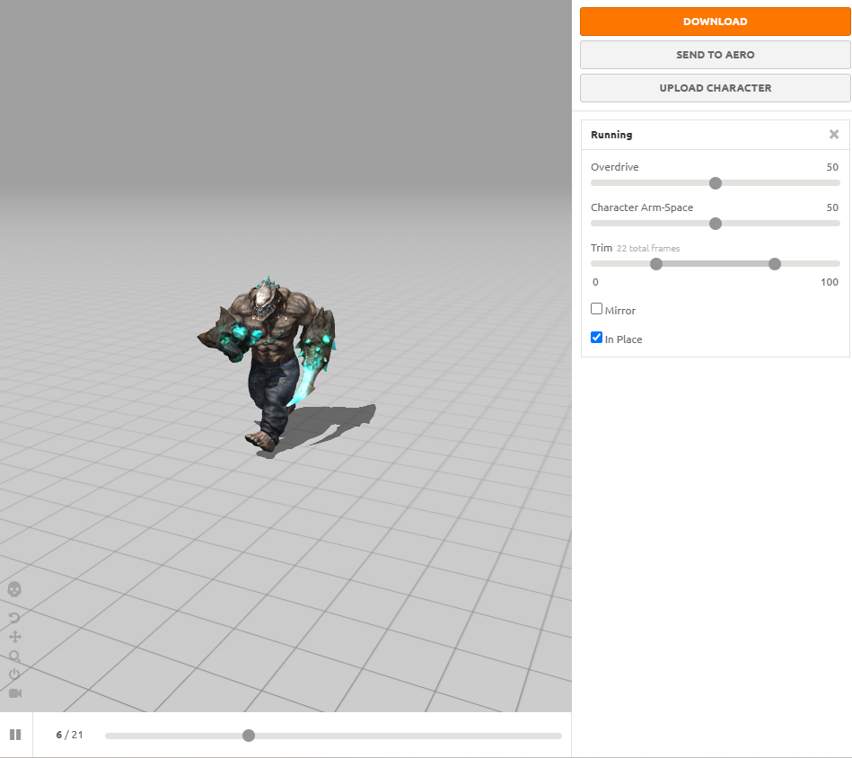The height and width of the screenshot is (758, 852).
Task: Close the Running animation panel
Action: click(x=834, y=134)
